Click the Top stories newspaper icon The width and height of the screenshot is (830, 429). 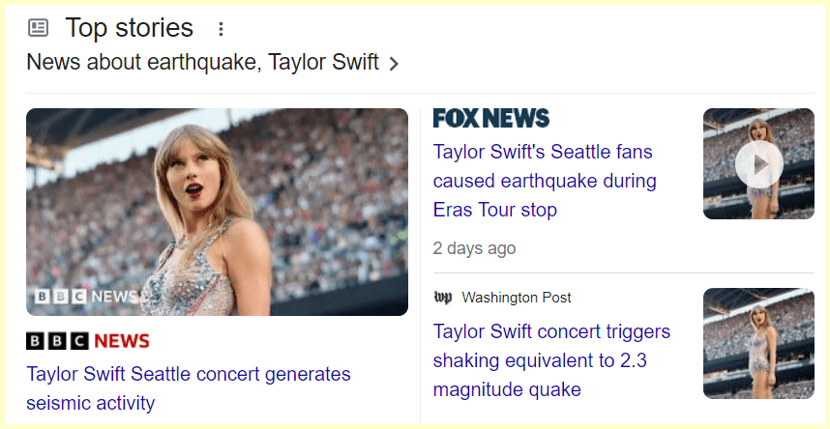[38, 28]
